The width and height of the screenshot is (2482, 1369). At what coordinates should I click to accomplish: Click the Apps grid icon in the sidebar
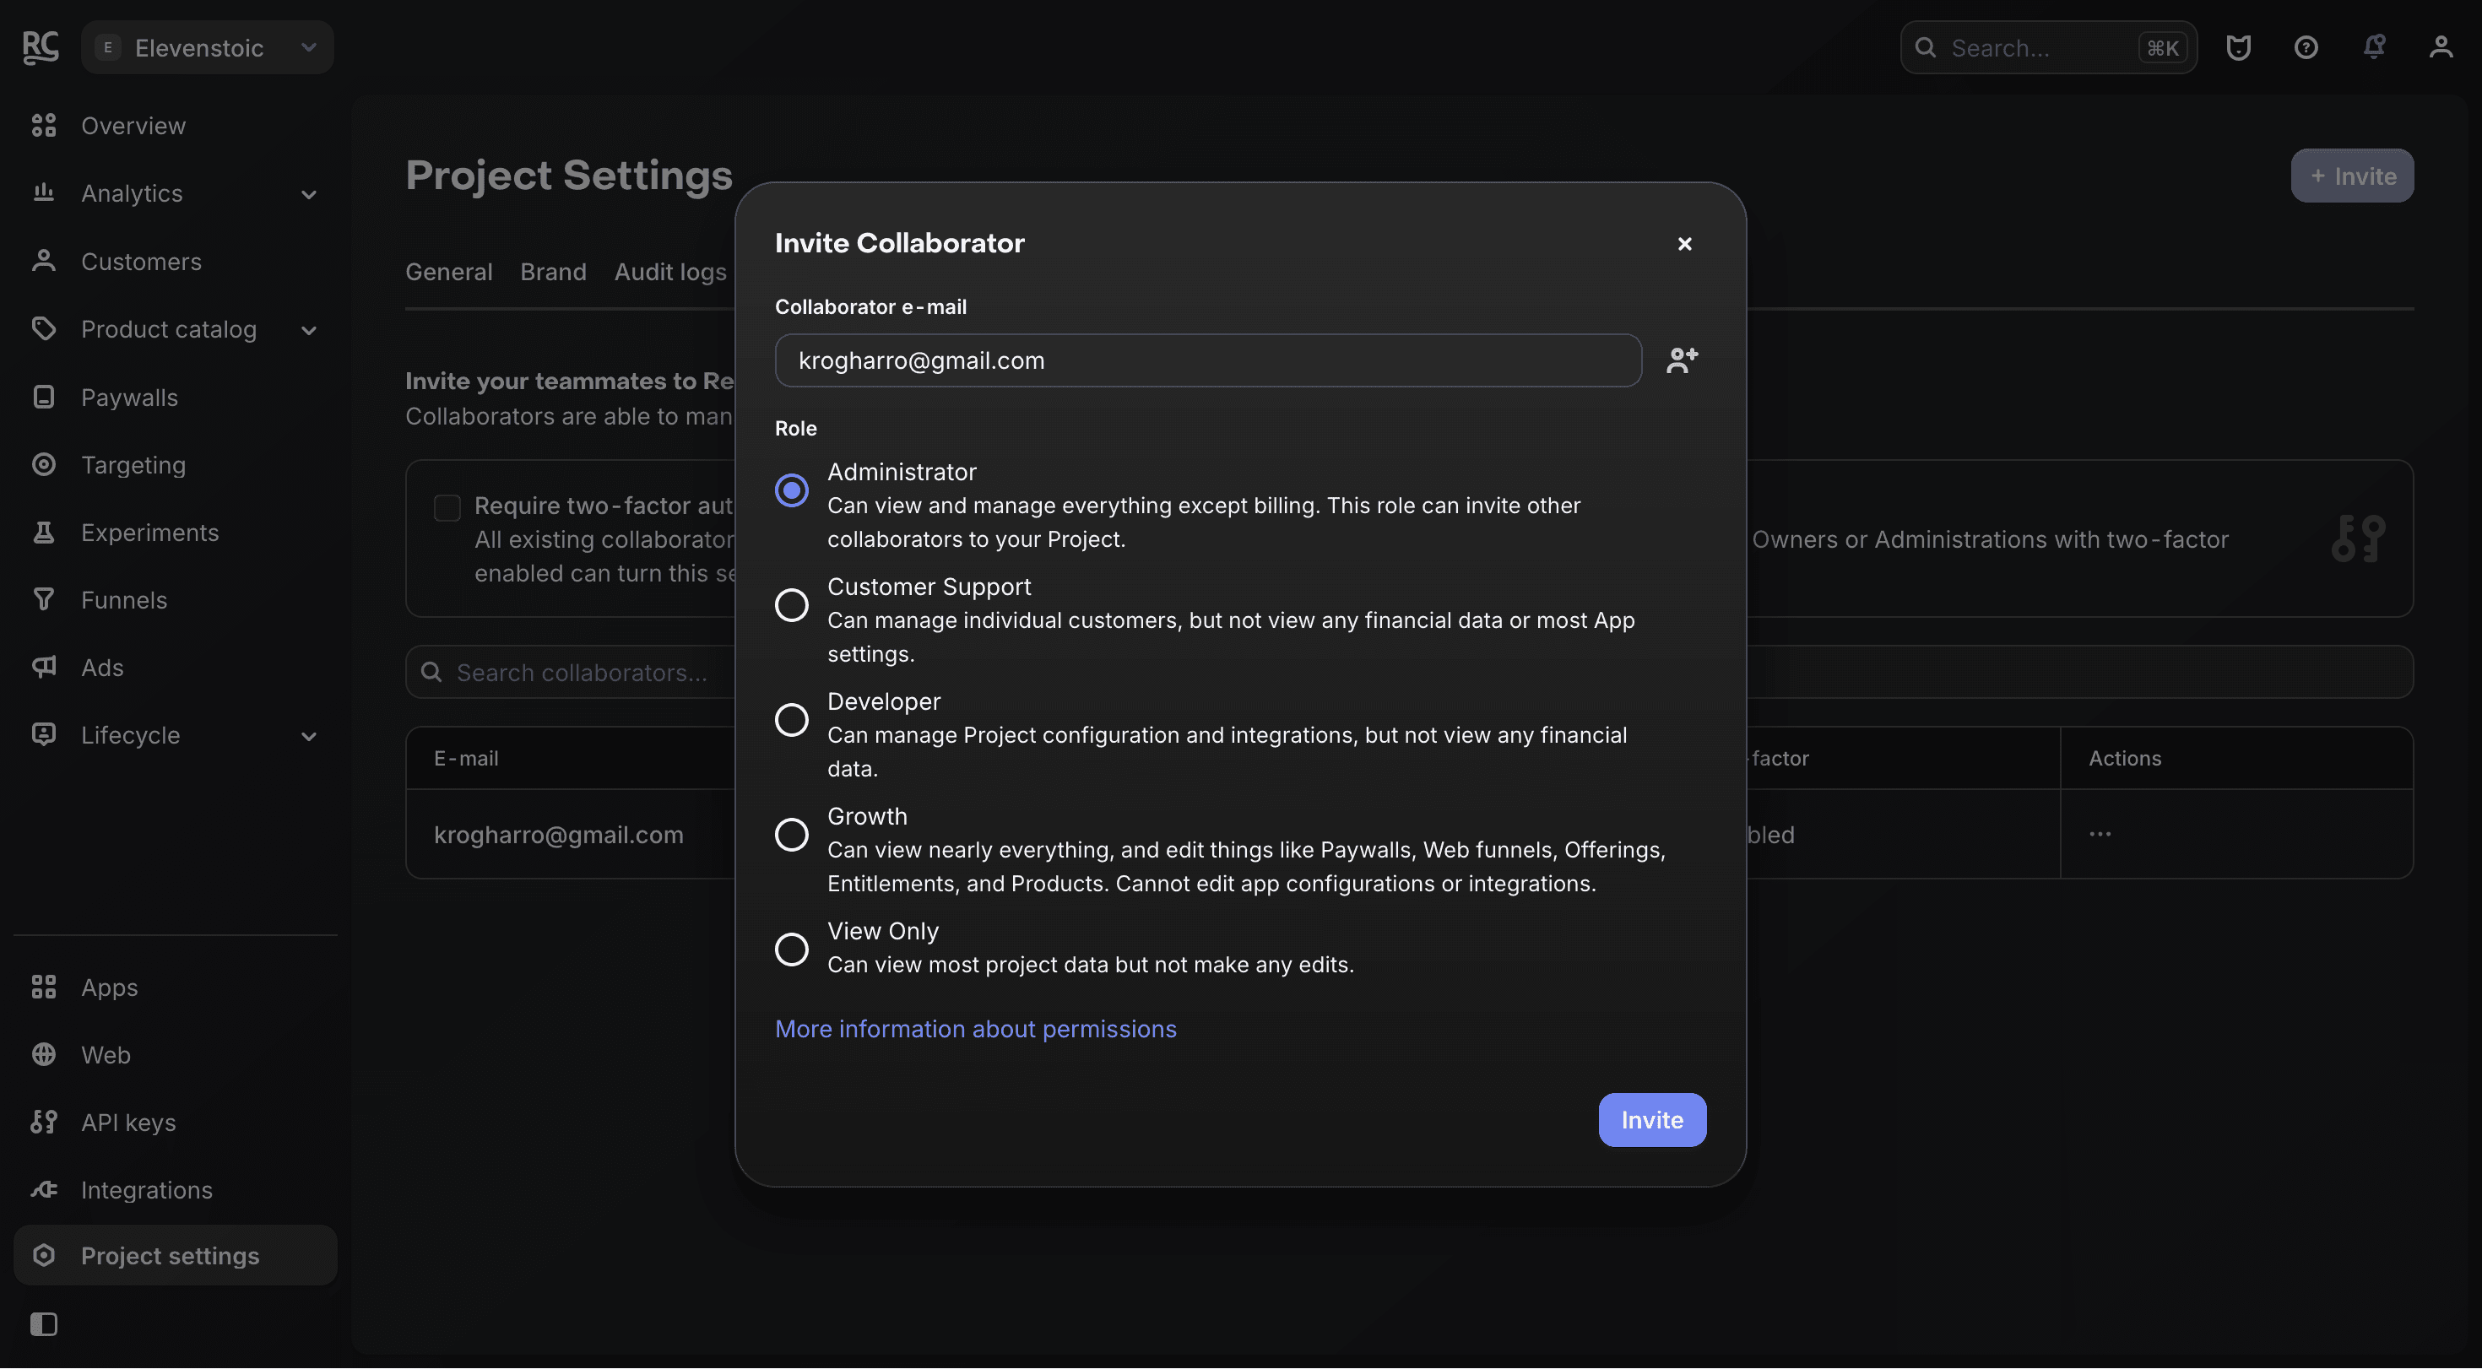[43, 988]
